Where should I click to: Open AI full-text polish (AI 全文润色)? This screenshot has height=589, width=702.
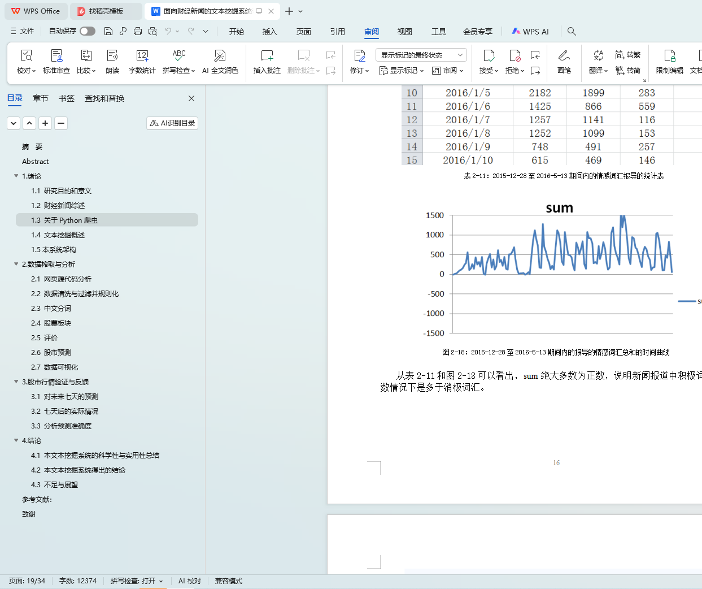[220, 56]
